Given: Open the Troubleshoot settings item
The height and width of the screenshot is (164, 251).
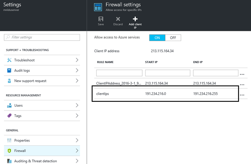Looking at the screenshot, I should pos(42,60).
